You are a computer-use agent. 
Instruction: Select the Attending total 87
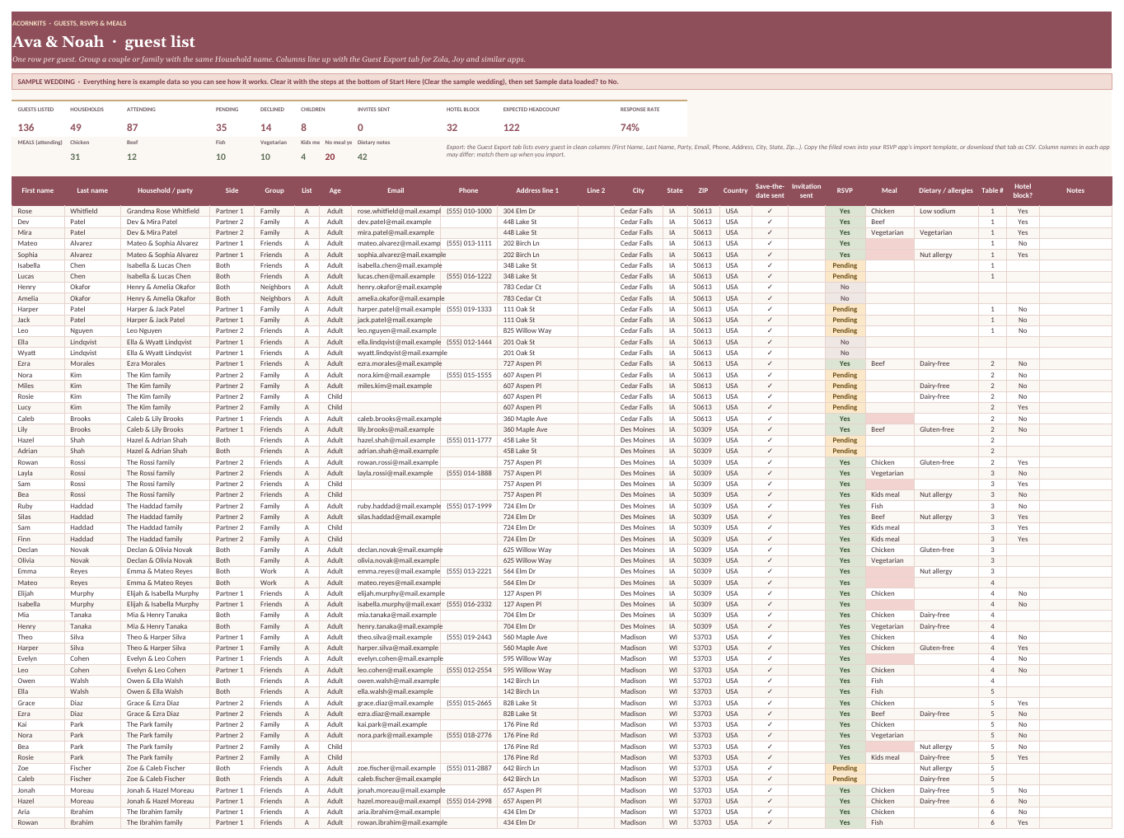[133, 128]
